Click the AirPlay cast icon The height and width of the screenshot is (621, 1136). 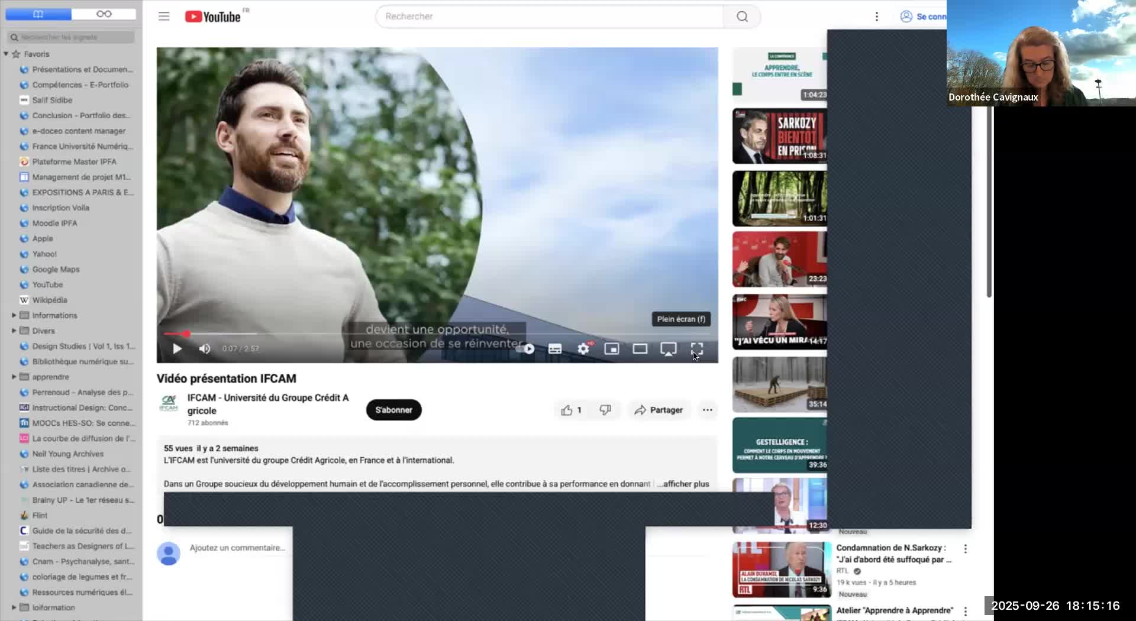(x=668, y=349)
